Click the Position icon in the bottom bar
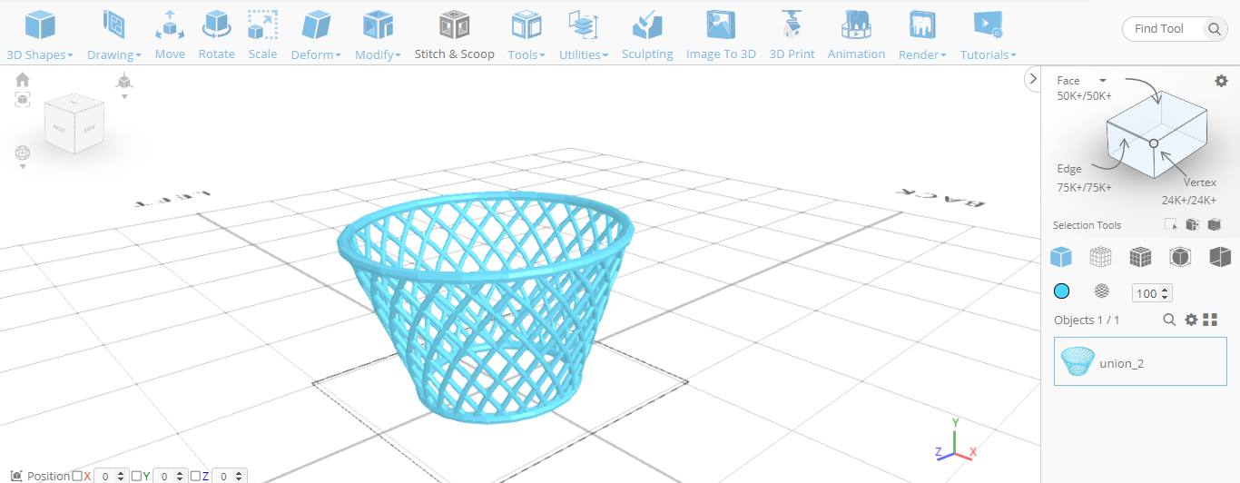This screenshot has height=483, width=1240. tap(17, 476)
